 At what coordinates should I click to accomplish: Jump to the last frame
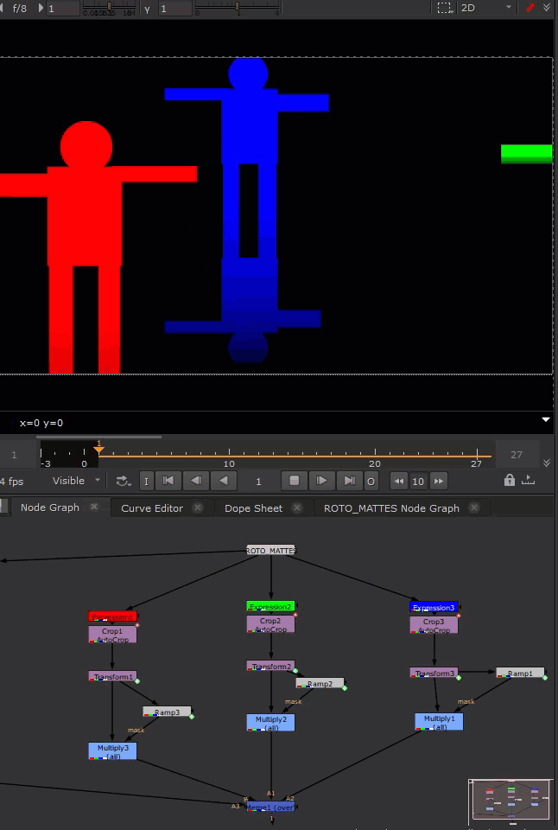[349, 481]
